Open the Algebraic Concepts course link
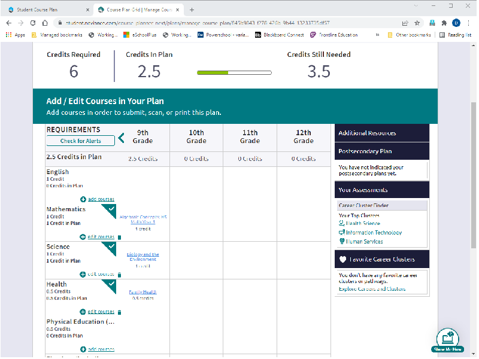Viewport: 479px width, 359px height. point(143,220)
